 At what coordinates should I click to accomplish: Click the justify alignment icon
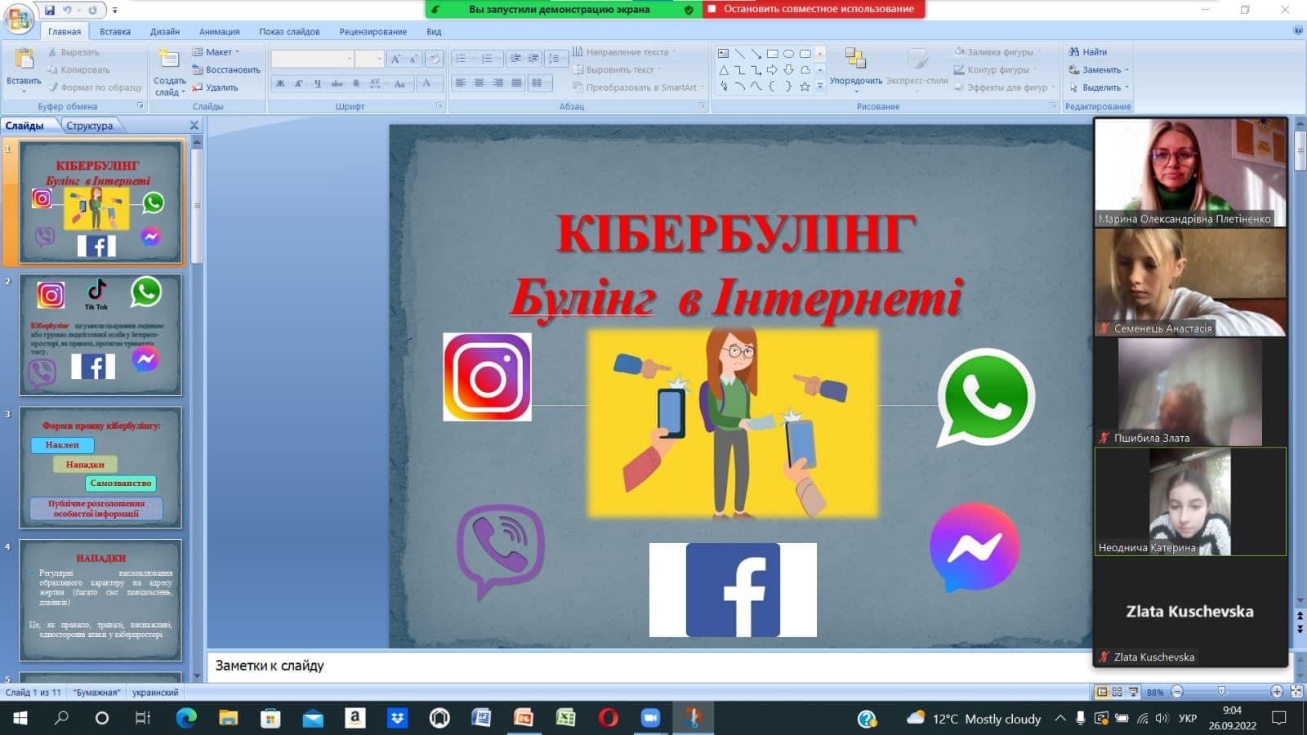[x=516, y=83]
